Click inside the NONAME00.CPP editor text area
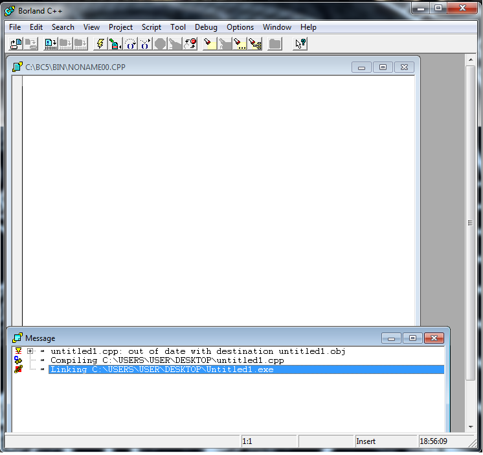 pyautogui.click(x=218, y=200)
